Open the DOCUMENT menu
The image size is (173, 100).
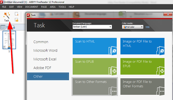tap(31, 7)
